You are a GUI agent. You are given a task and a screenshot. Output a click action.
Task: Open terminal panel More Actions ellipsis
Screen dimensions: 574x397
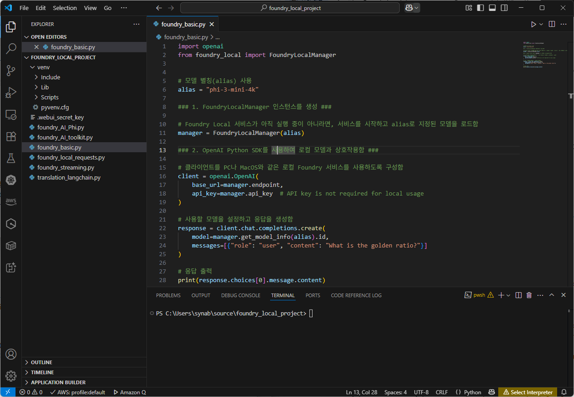(540, 295)
